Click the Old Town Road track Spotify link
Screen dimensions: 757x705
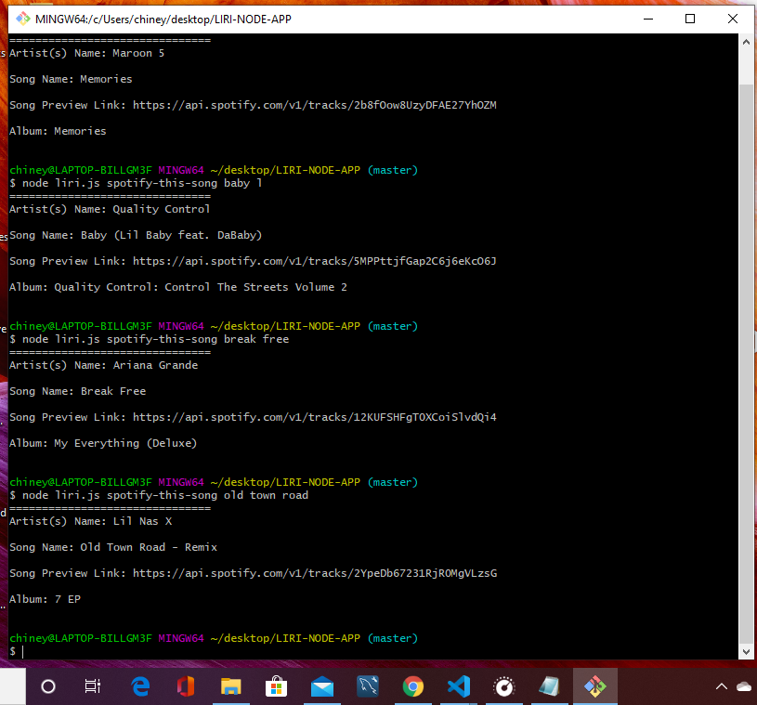click(315, 573)
